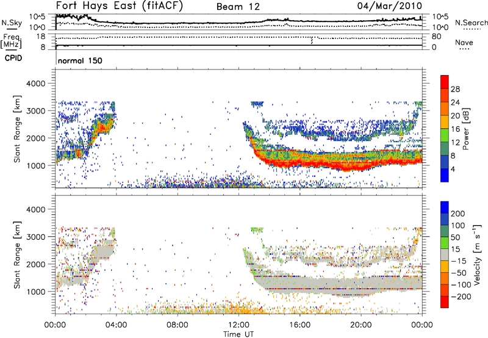Click the '20:00' time axis label

point(361,325)
